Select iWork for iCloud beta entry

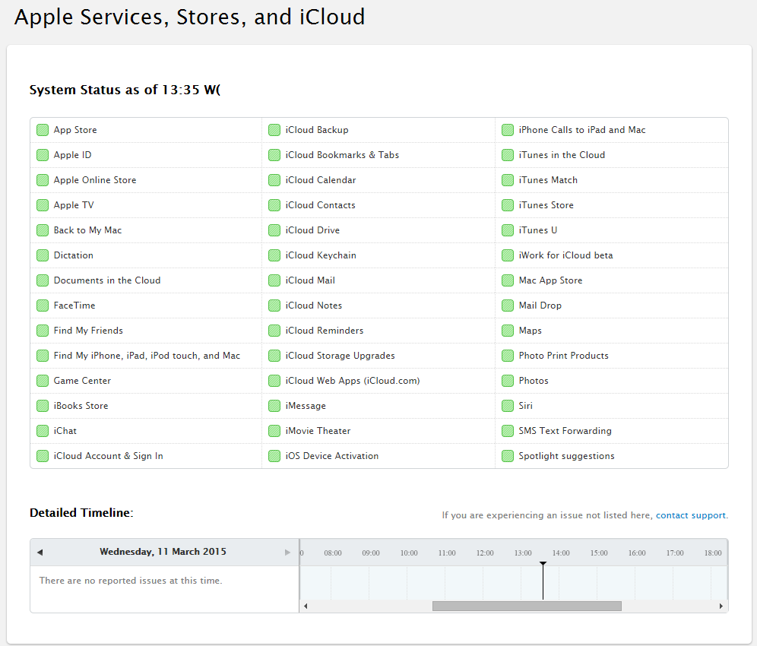pos(612,255)
